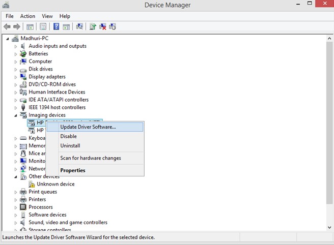Screen dimensions: 334x245
Task: Click the Show/Hide Action Pane toolbar icon
Action: pos(66,27)
